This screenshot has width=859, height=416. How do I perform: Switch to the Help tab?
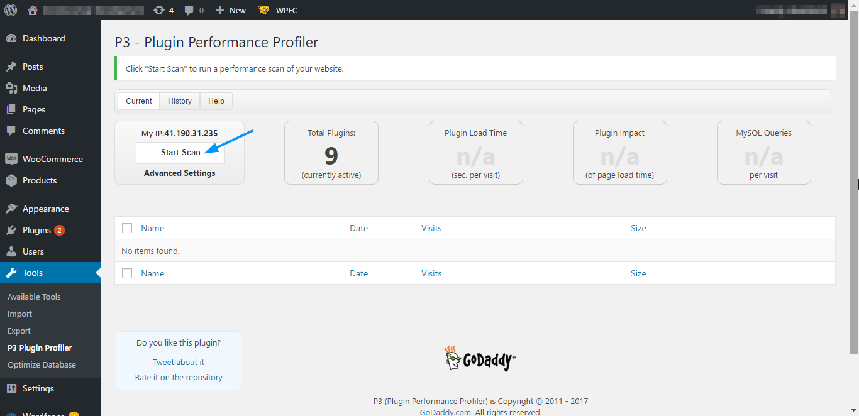tap(216, 101)
